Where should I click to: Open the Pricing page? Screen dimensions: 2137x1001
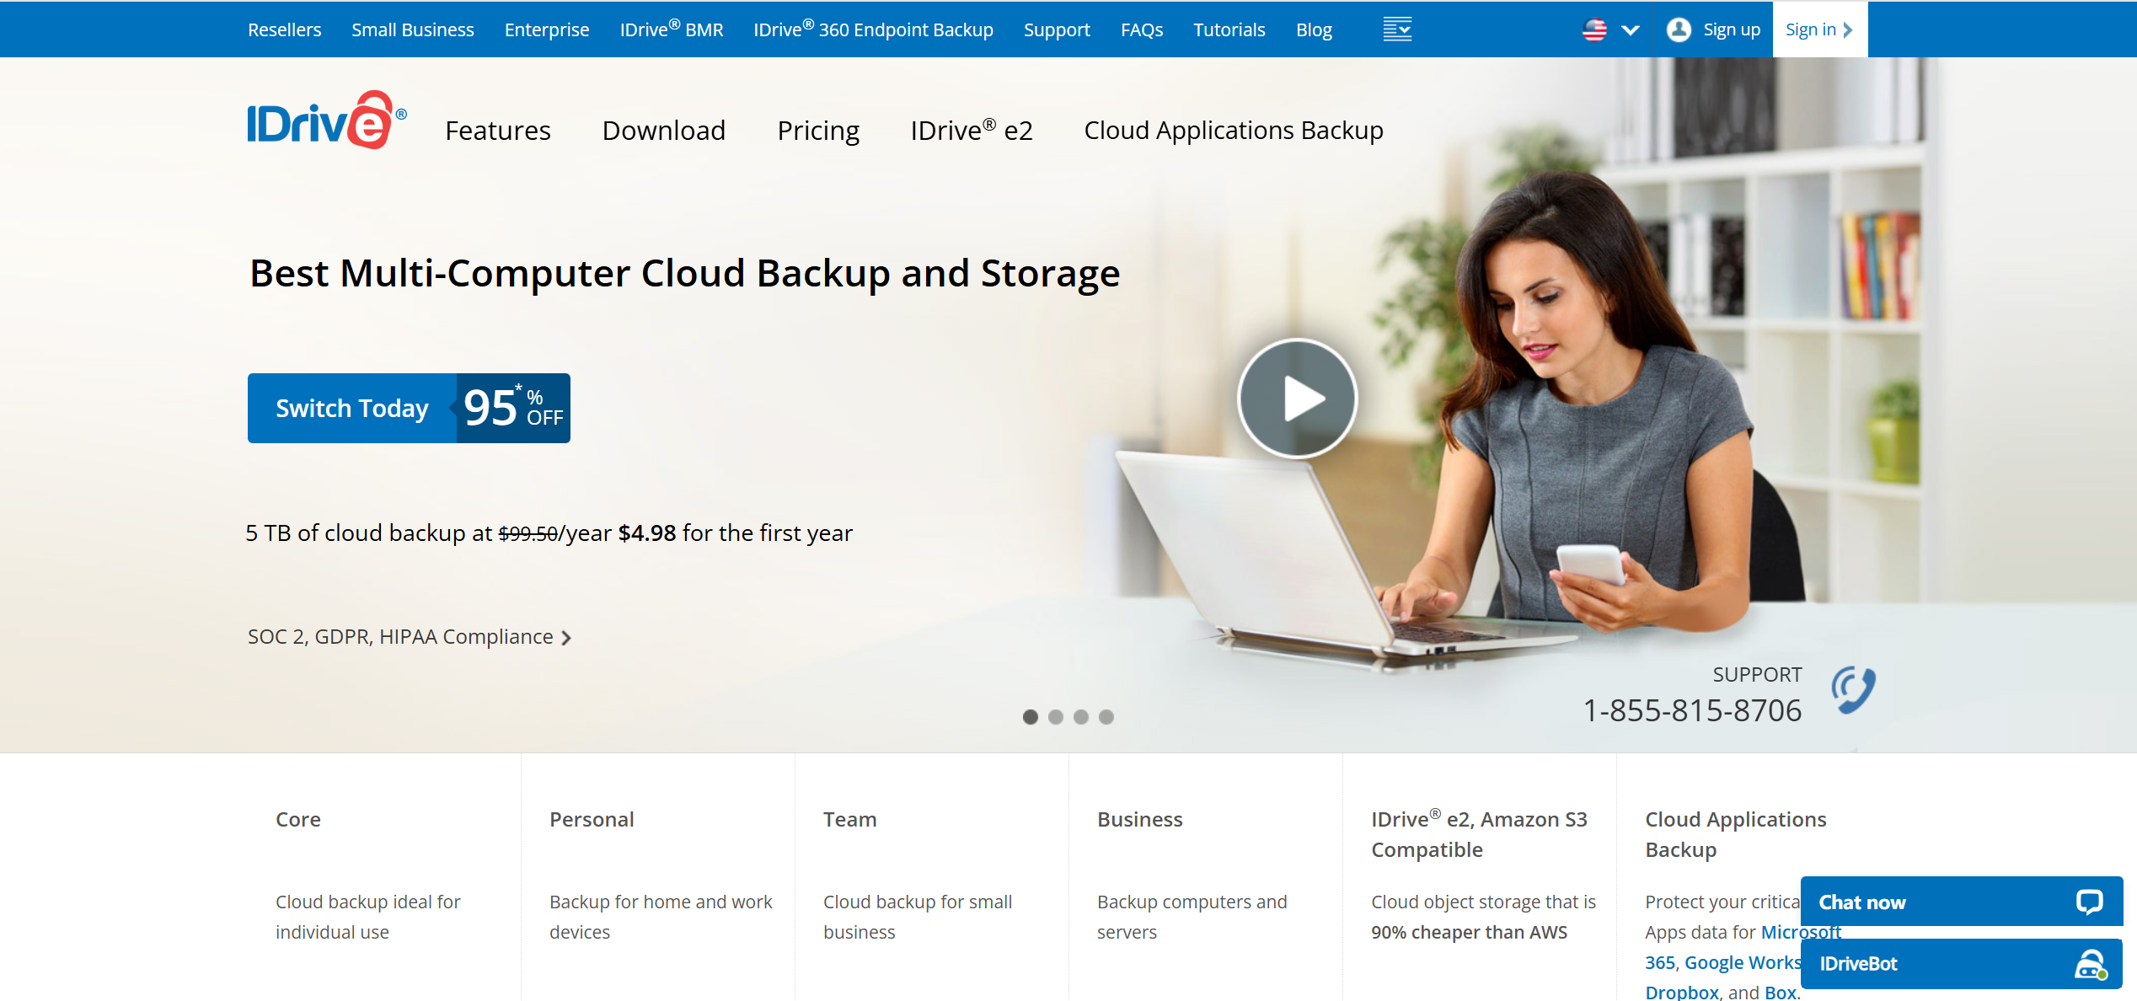click(x=818, y=131)
